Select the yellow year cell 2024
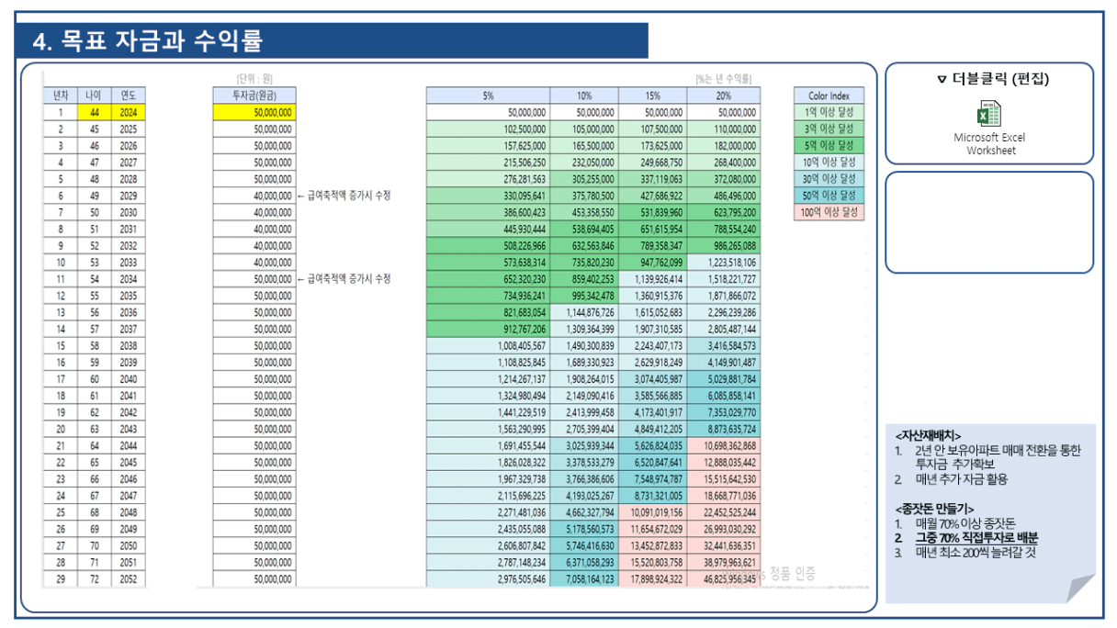The height and width of the screenshot is (628, 1117). [x=128, y=112]
